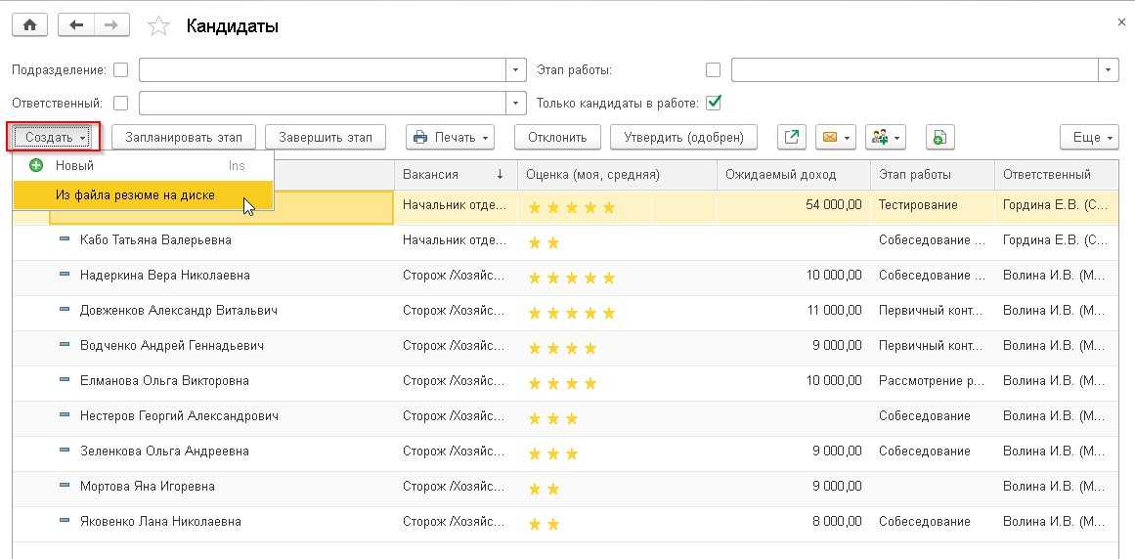
Task: Choose Из файла резюме на диске
Action: [x=135, y=195]
